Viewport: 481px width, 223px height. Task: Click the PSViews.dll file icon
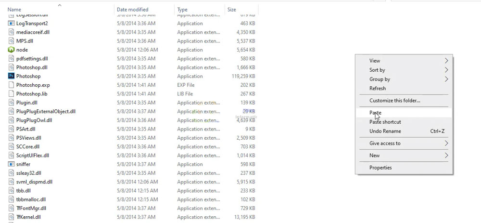pos(11,138)
